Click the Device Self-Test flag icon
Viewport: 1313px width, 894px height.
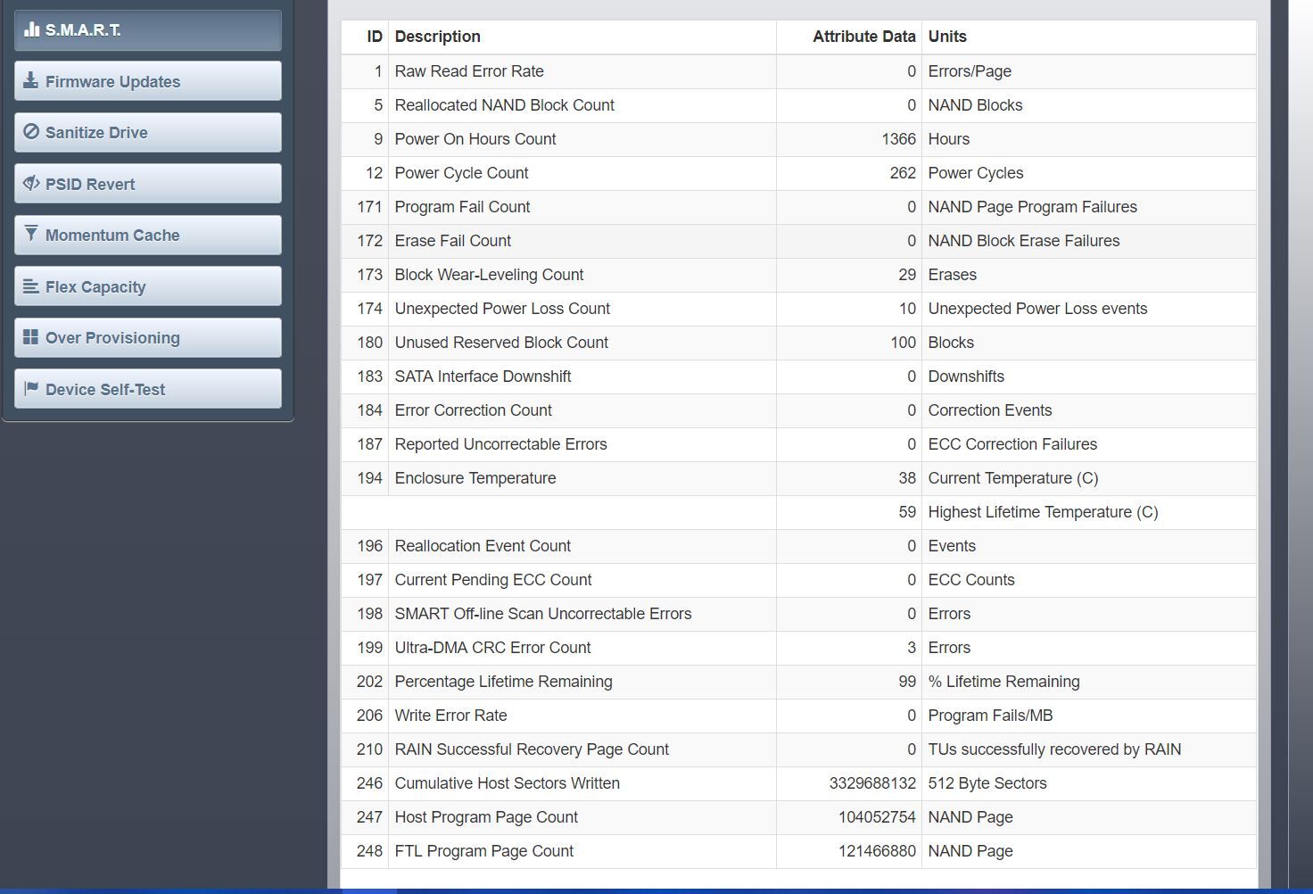click(x=31, y=389)
